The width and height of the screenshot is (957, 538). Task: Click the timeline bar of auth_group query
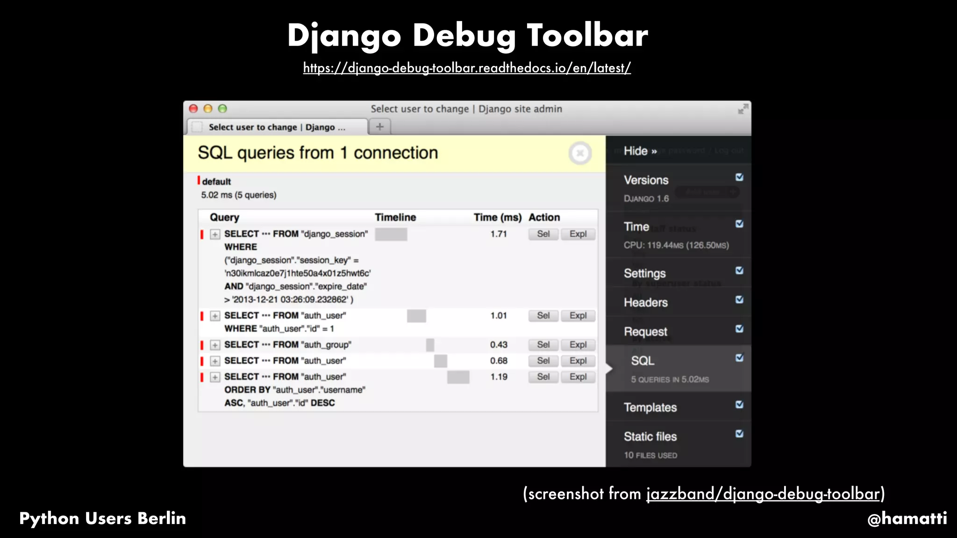(x=430, y=345)
